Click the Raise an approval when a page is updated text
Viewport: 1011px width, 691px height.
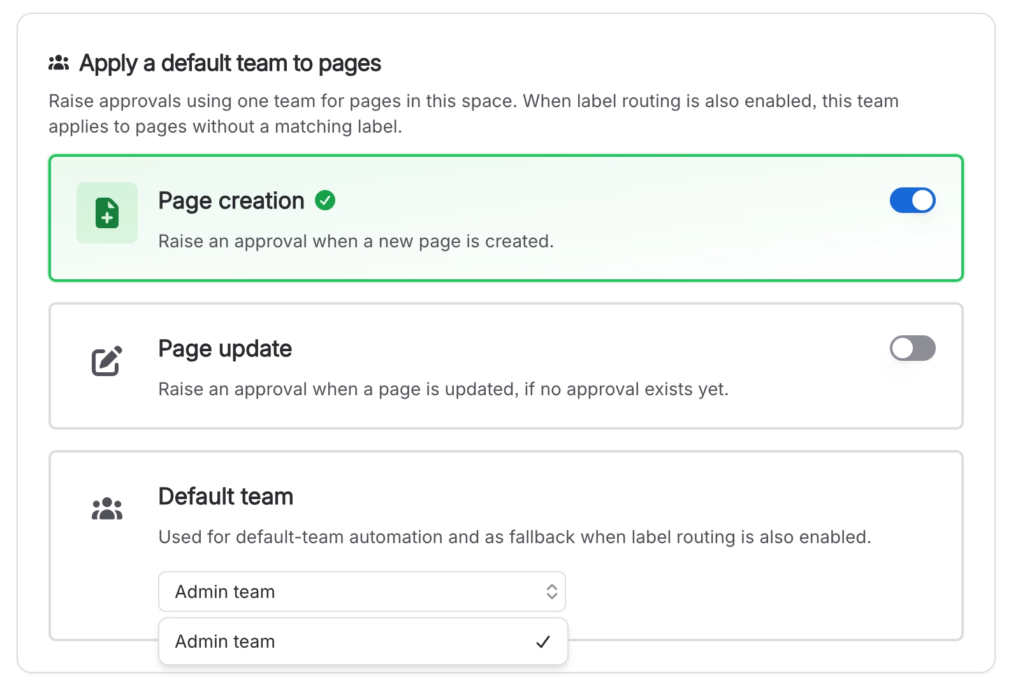pos(443,389)
